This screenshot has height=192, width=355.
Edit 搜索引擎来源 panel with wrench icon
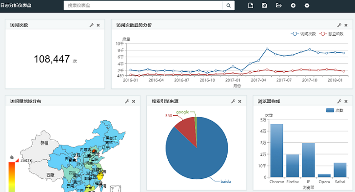233,102
